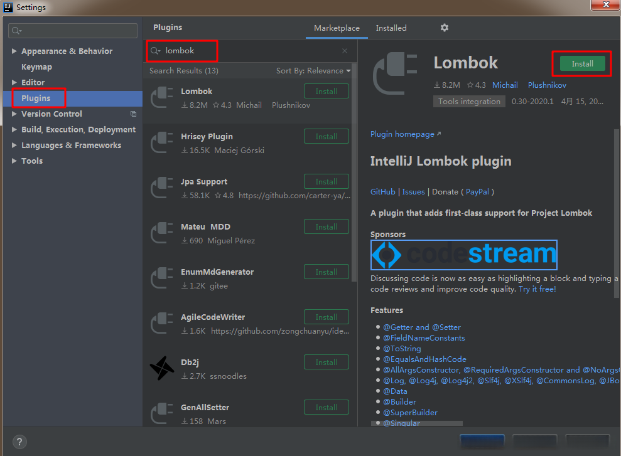Install the Jpa Support plugin
This screenshot has height=456, width=621.
[x=327, y=181]
